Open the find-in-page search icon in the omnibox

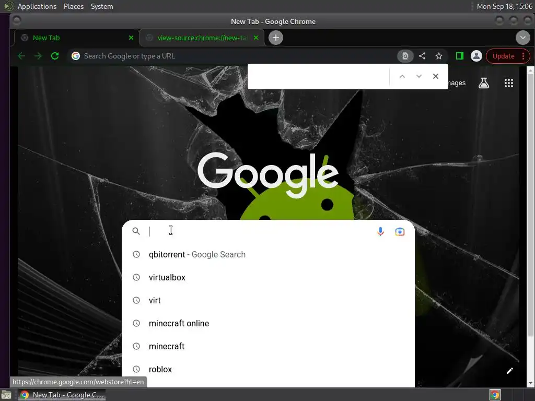pos(405,56)
